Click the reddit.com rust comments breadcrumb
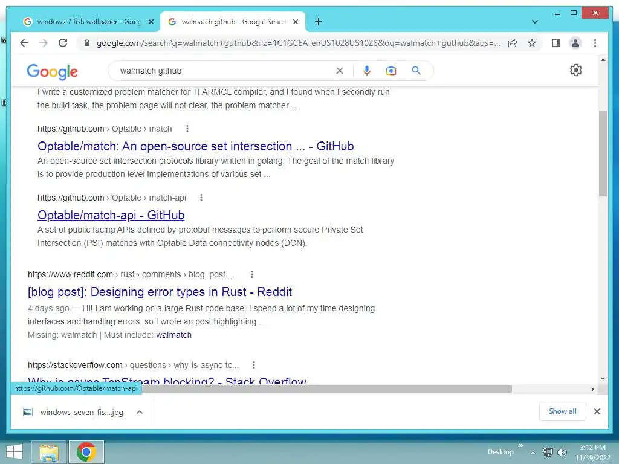This screenshot has height=464, width=619. [x=132, y=274]
